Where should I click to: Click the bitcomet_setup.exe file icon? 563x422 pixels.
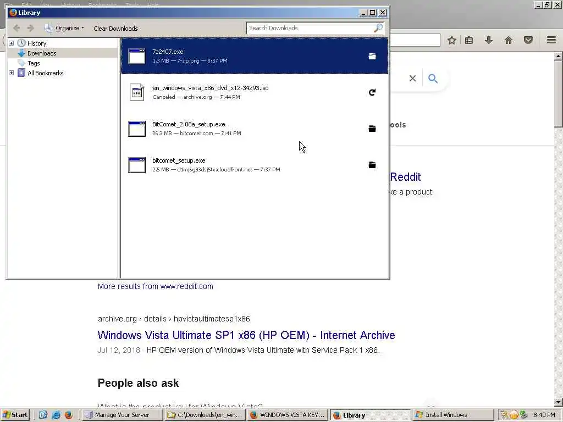(137, 165)
